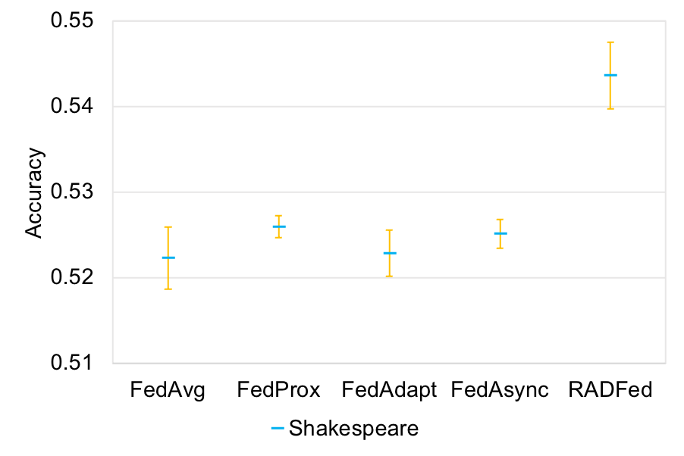Select the blue FedProx data marker

[x=278, y=226]
